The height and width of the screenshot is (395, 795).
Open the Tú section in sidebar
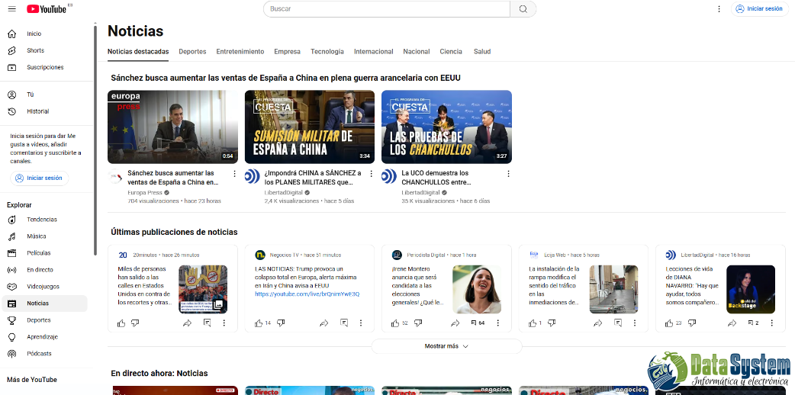coord(43,95)
